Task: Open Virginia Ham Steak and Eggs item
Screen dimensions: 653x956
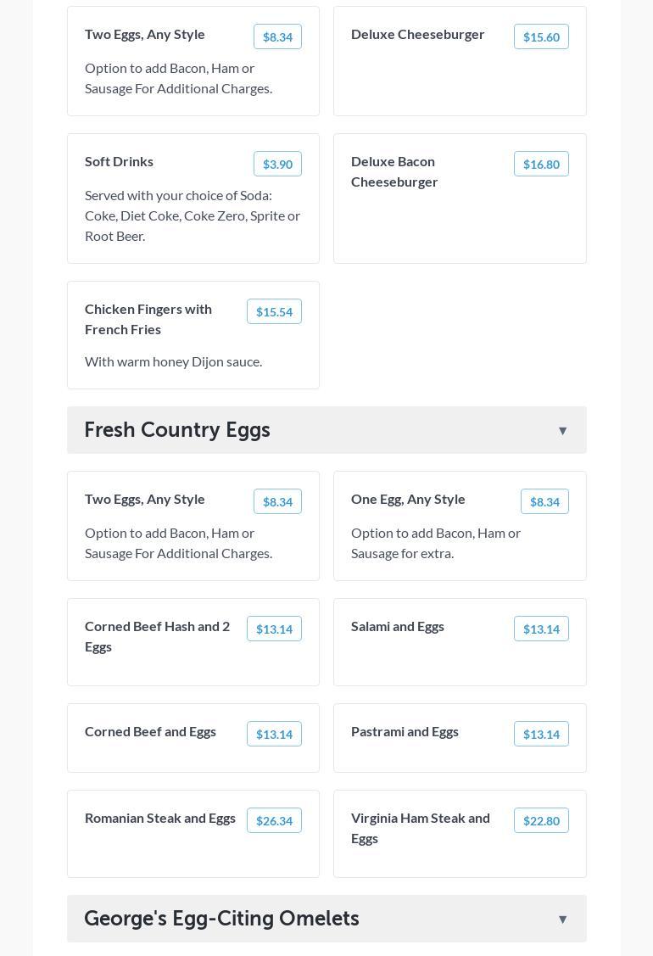Action: click(421, 828)
